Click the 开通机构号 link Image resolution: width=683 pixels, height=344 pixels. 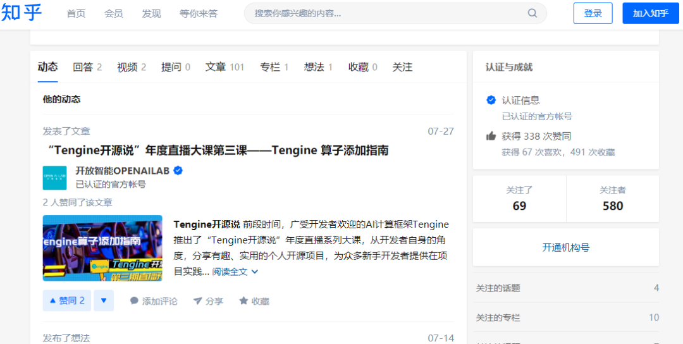[x=566, y=248]
